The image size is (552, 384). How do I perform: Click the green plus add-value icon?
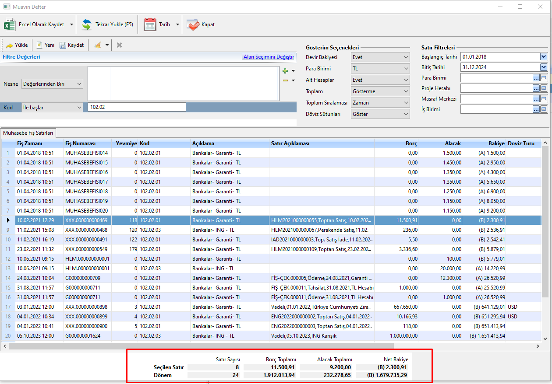pyautogui.click(x=285, y=71)
